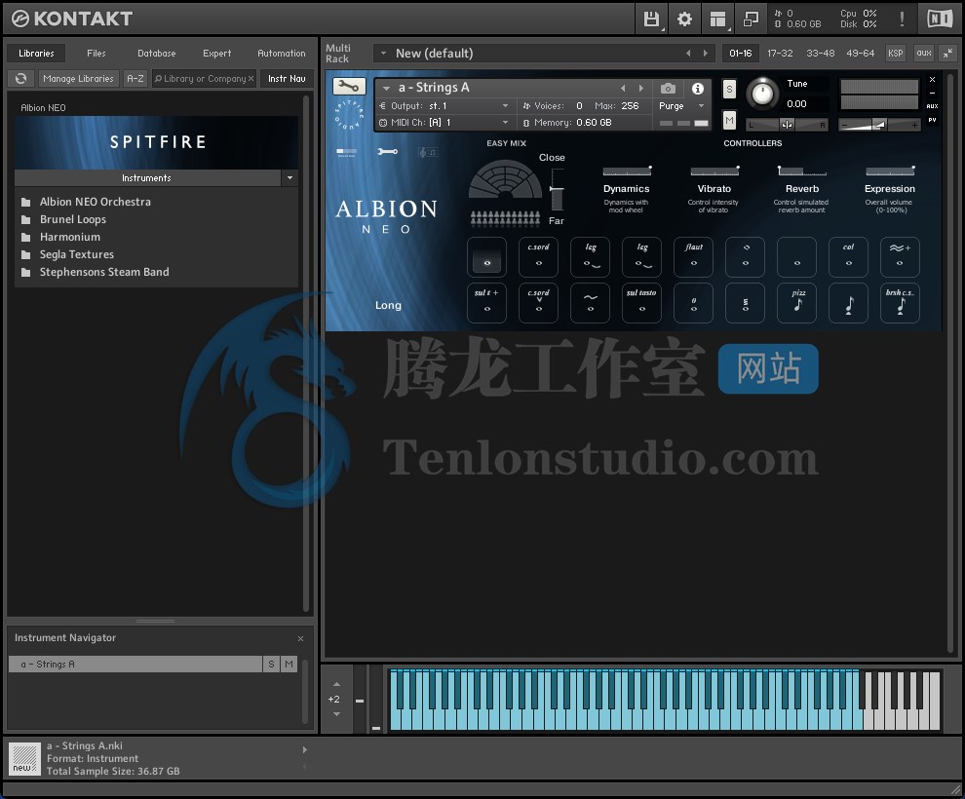The width and height of the screenshot is (965, 799).
Task: Switch to the Albion general overview panel icon
Action: click(346, 151)
